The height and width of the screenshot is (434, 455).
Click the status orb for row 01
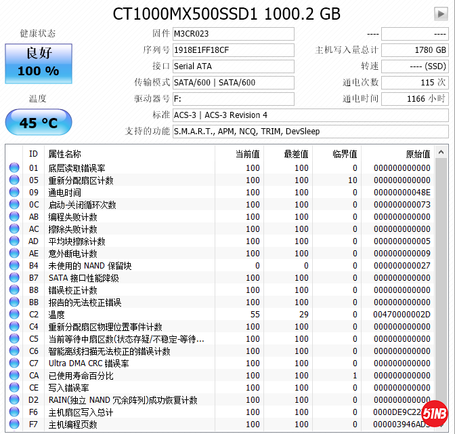tap(14, 168)
